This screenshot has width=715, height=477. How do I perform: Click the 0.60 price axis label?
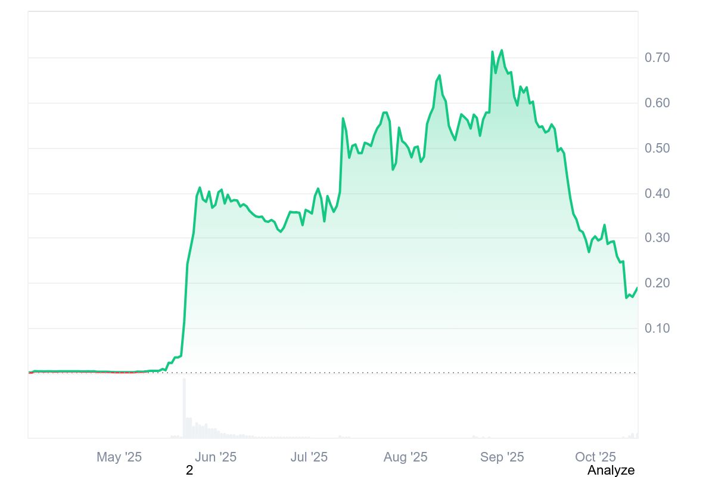pyautogui.click(x=657, y=103)
